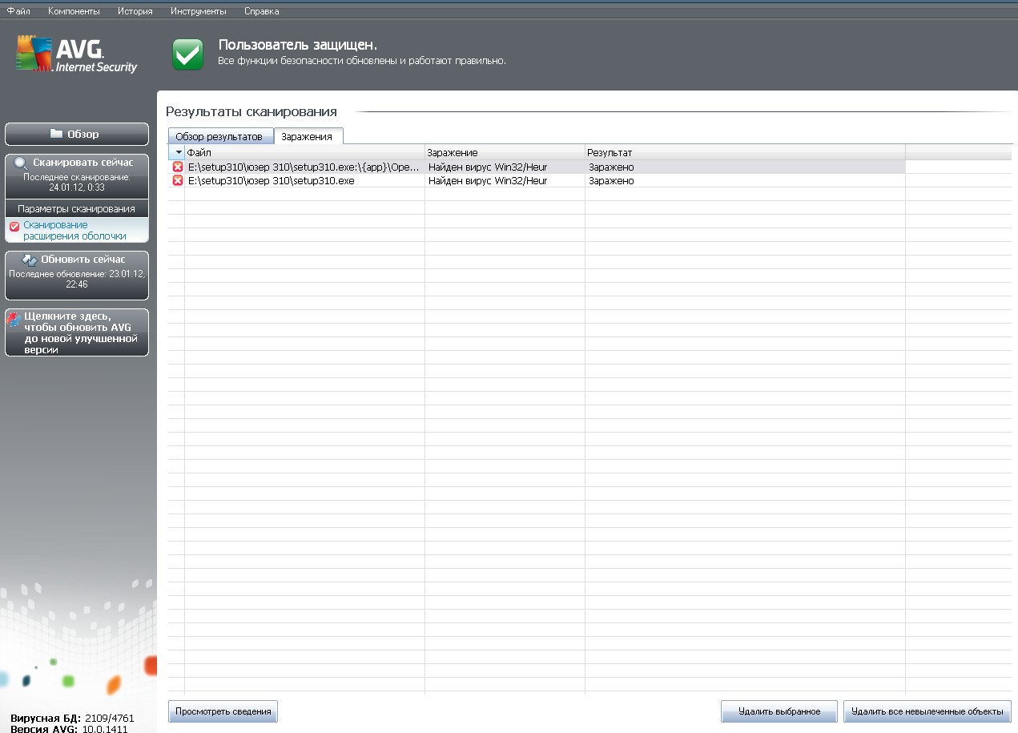Viewport: 1018px width, 733px height.
Task: Click Заражено result in first row
Action: point(611,167)
